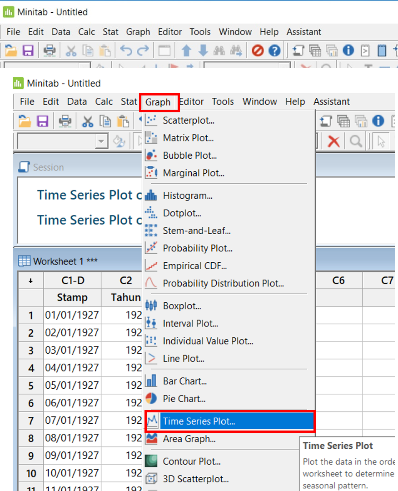Click Open folder icon in front window toolbar
This screenshot has height=491, width=398.
point(25,121)
